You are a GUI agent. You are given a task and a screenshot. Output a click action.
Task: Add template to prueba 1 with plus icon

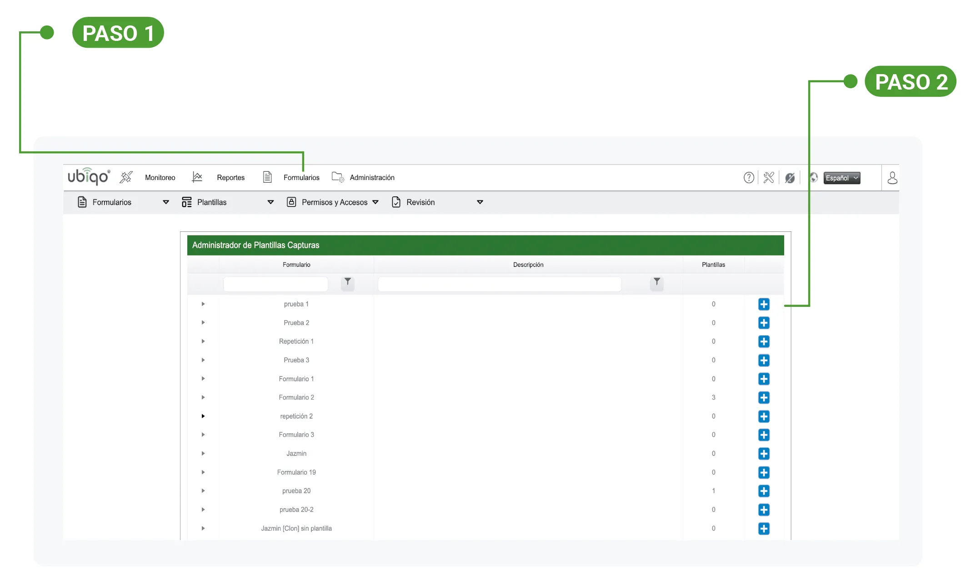(764, 304)
